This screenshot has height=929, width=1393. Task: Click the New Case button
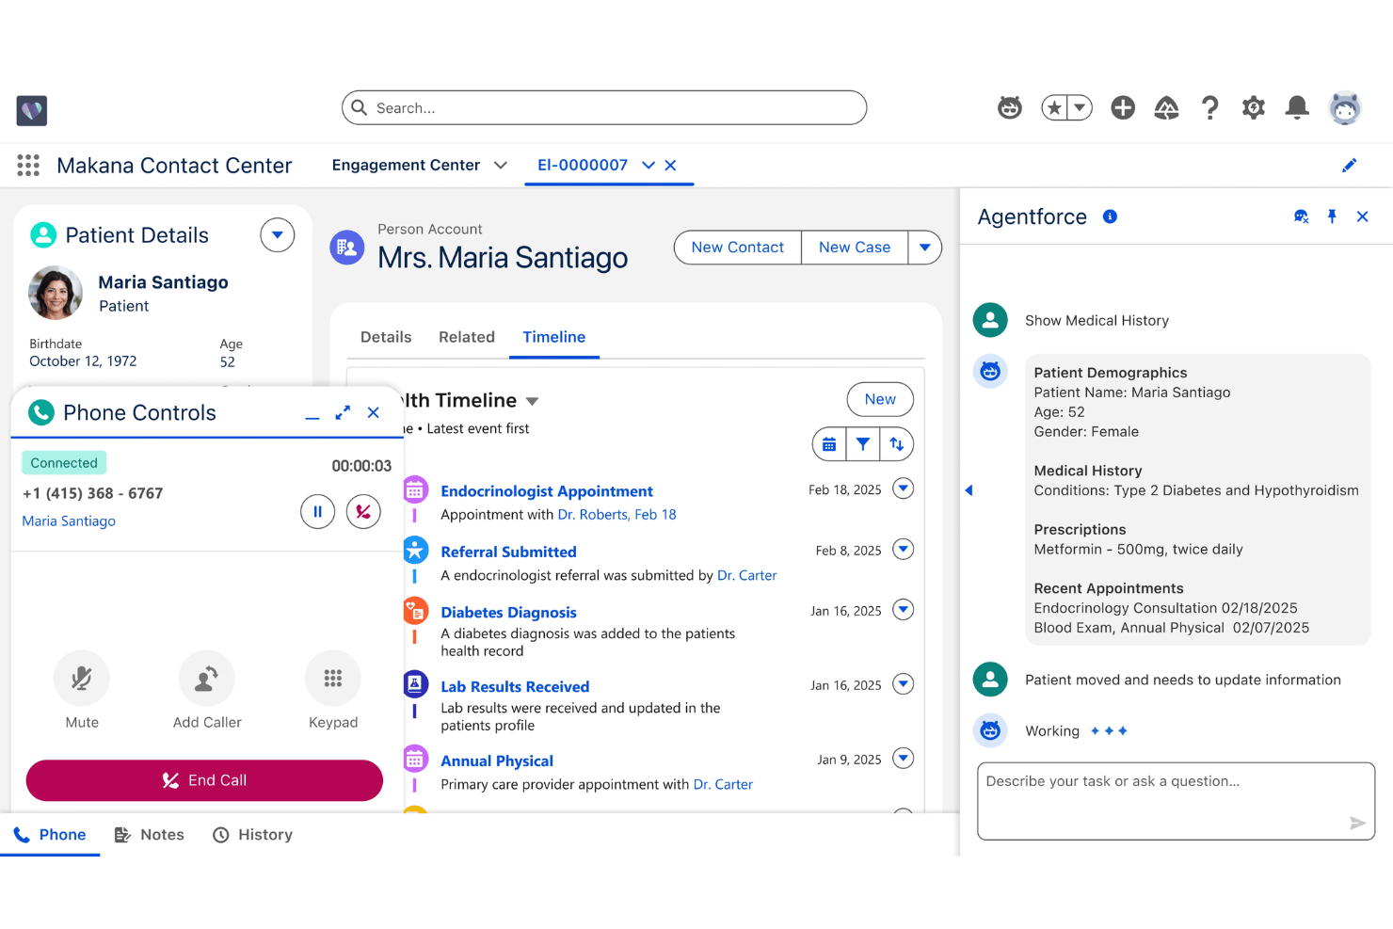tap(855, 248)
